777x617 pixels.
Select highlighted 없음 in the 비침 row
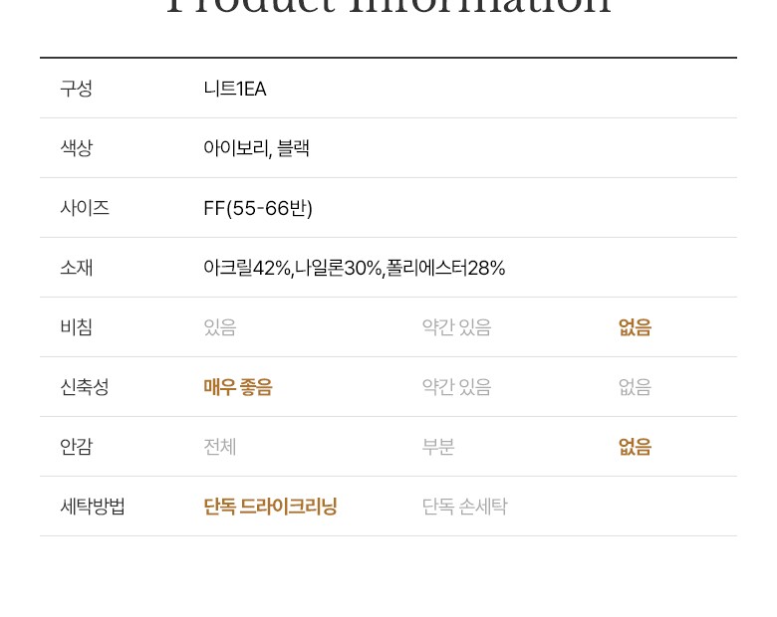click(x=635, y=327)
